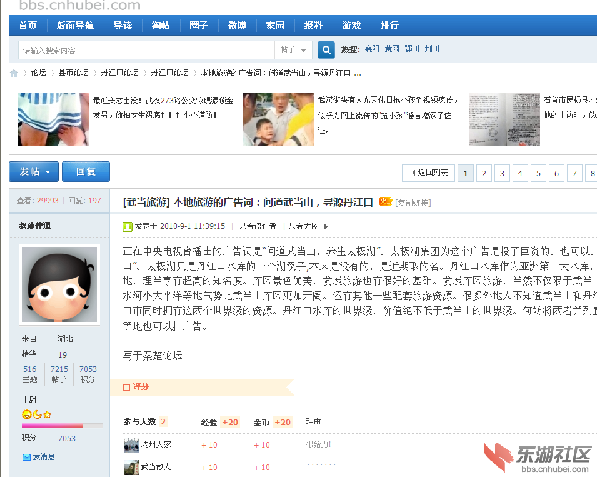This screenshot has width=597, height=477.
Task: Open 版面导航 in the navigation bar
Action: point(75,26)
